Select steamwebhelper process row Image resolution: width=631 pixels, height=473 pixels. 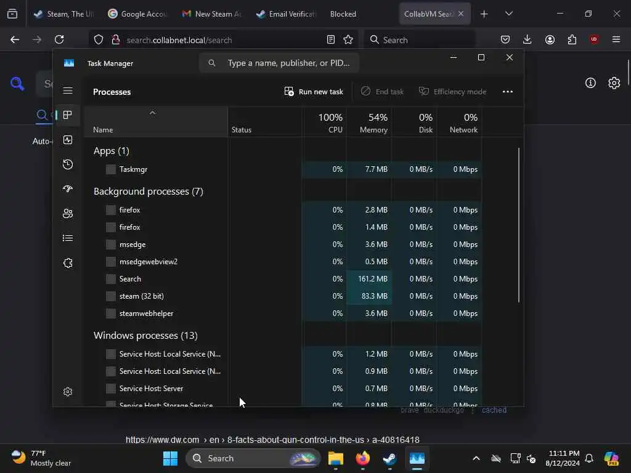pos(283,313)
